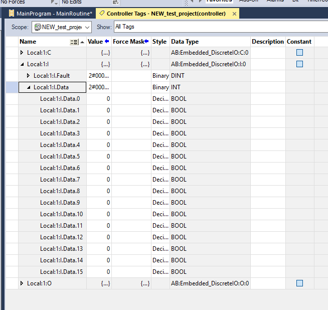Open the No Forces dropdown arrow
The image size is (328, 310).
[x=54, y=2]
